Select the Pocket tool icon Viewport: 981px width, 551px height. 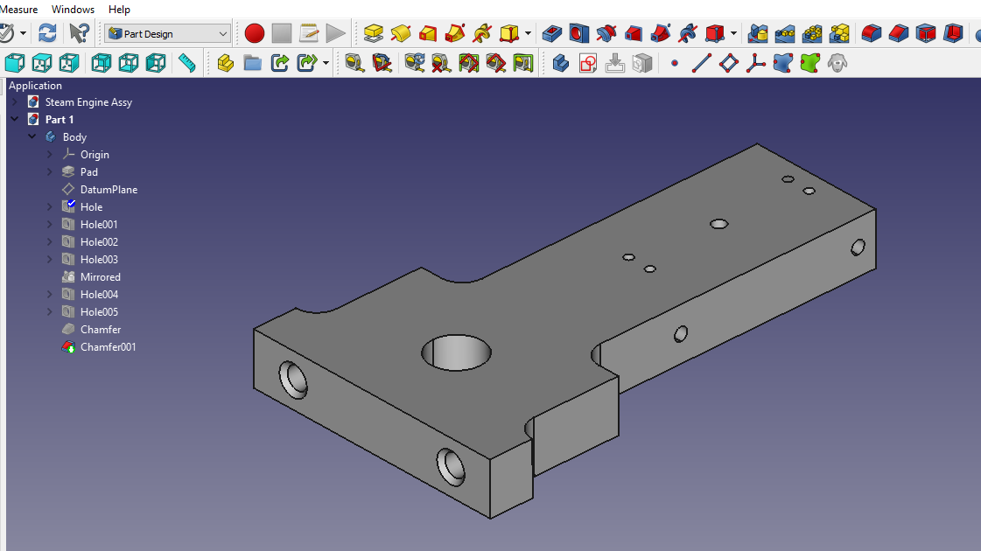(x=551, y=33)
